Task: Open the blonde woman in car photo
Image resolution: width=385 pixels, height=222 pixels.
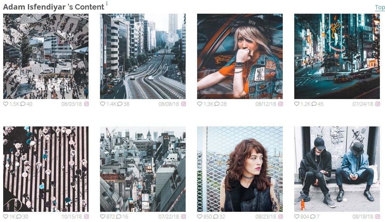Action: coord(240,56)
